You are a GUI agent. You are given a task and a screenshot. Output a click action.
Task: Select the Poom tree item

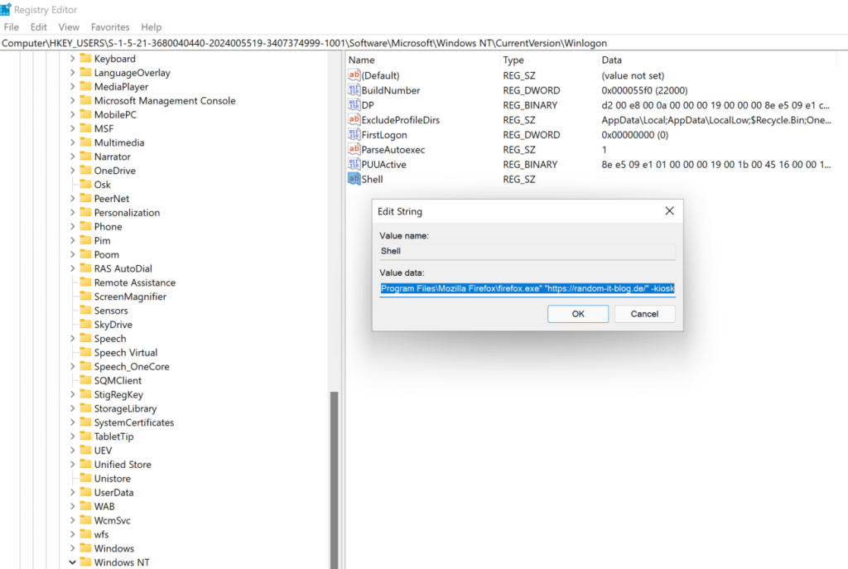tap(106, 255)
